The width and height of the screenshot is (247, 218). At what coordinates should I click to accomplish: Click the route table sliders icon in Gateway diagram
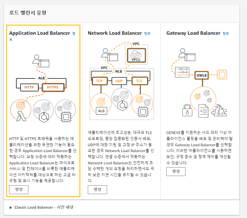click(182, 72)
